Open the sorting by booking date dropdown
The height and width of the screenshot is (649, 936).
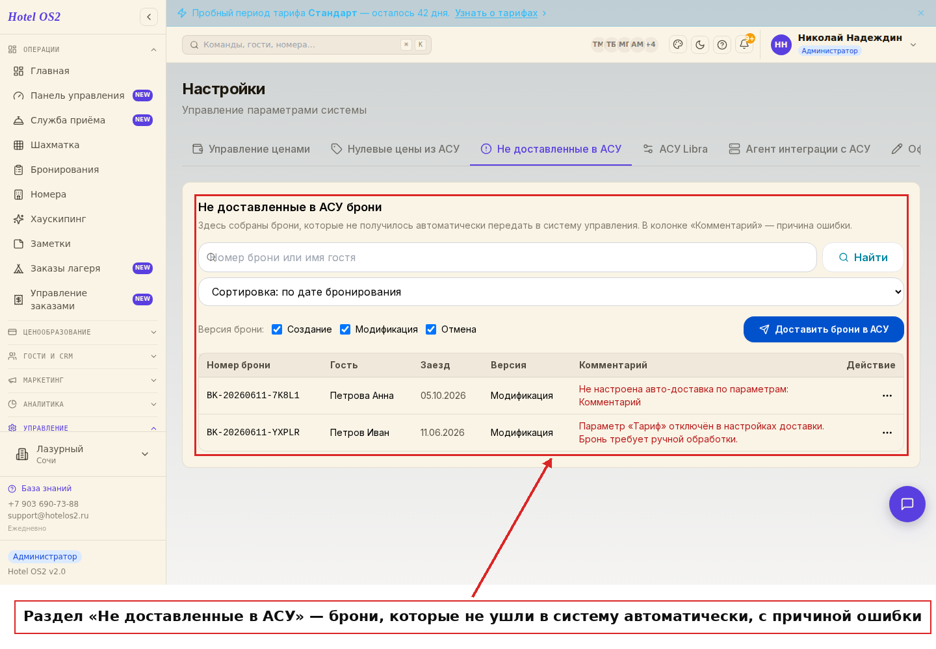coord(551,292)
